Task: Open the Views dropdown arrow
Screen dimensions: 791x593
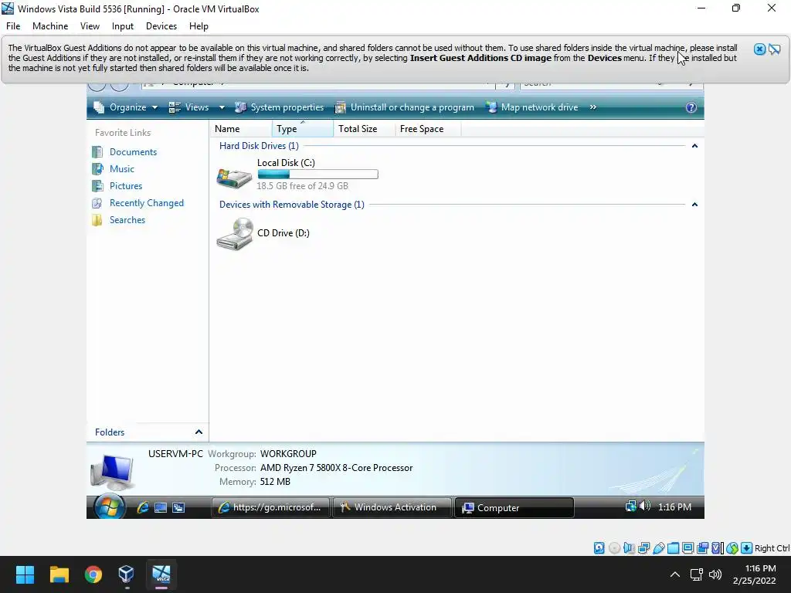Action: [222, 107]
